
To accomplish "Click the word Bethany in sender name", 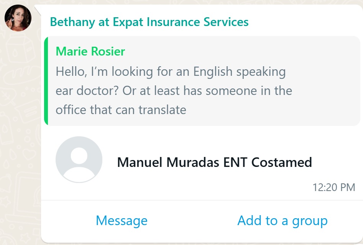I will 73,22.
